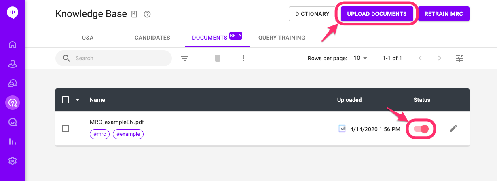Switch to the Q&A tab
This screenshot has width=497, height=181.
click(x=88, y=38)
